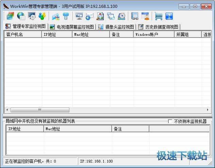Switch to the 摄像头监控视图 tab
The width and height of the screenshot is (215, 168).
pyautogui.click(x=116, y=27)
